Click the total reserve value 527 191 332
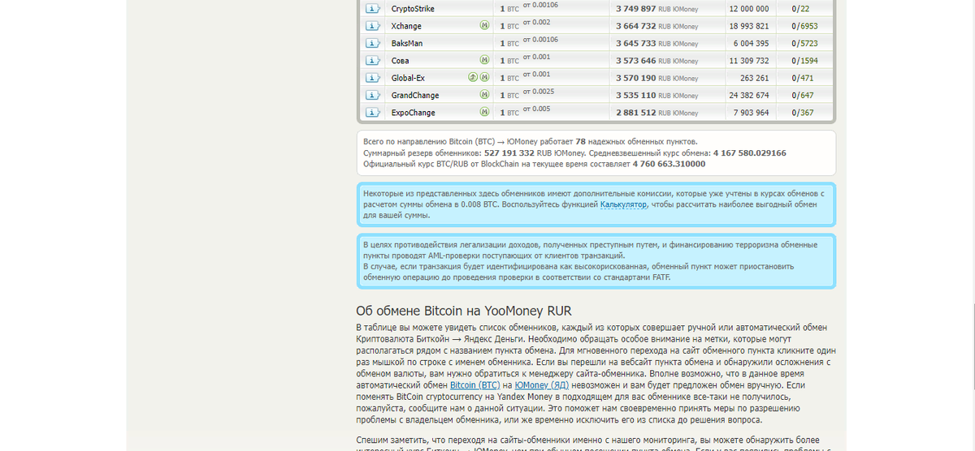The image size is (975, 451). [509, 152]
